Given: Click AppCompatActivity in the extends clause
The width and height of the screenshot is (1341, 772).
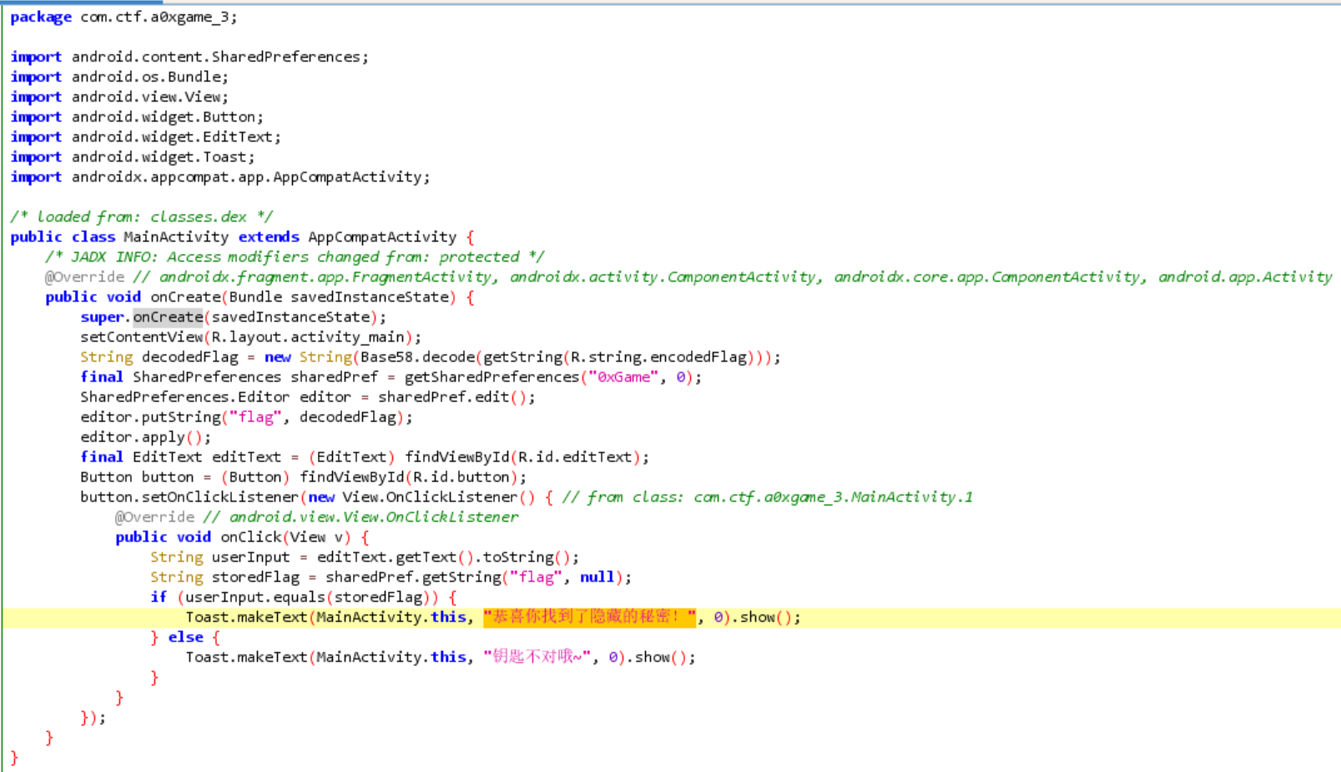Looking at the screenshot, I should (x=382, y=237).
